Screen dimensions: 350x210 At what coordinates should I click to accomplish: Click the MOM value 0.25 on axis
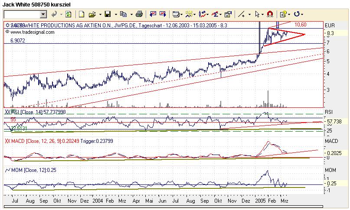click(x=332, y=184)
